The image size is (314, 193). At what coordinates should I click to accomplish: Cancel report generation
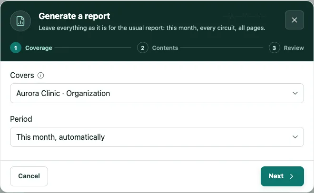(29, 176)
